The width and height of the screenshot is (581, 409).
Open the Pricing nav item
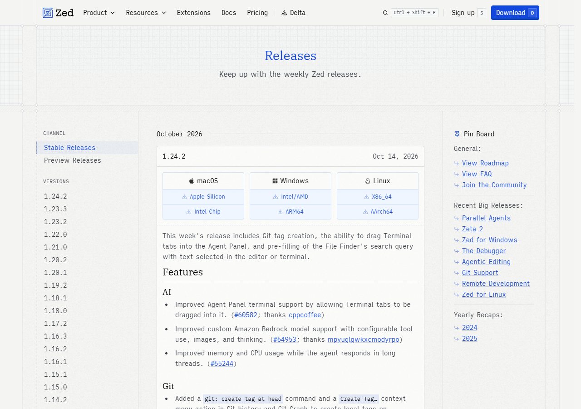click(x=257, y=13)
